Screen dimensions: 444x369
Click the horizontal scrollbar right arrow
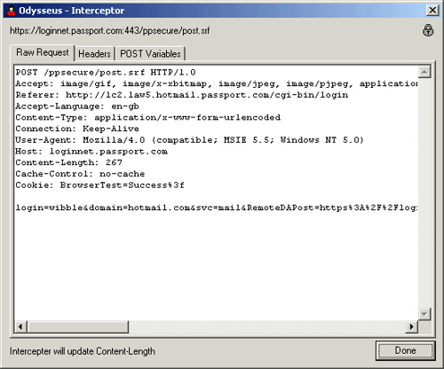point(412,326)
